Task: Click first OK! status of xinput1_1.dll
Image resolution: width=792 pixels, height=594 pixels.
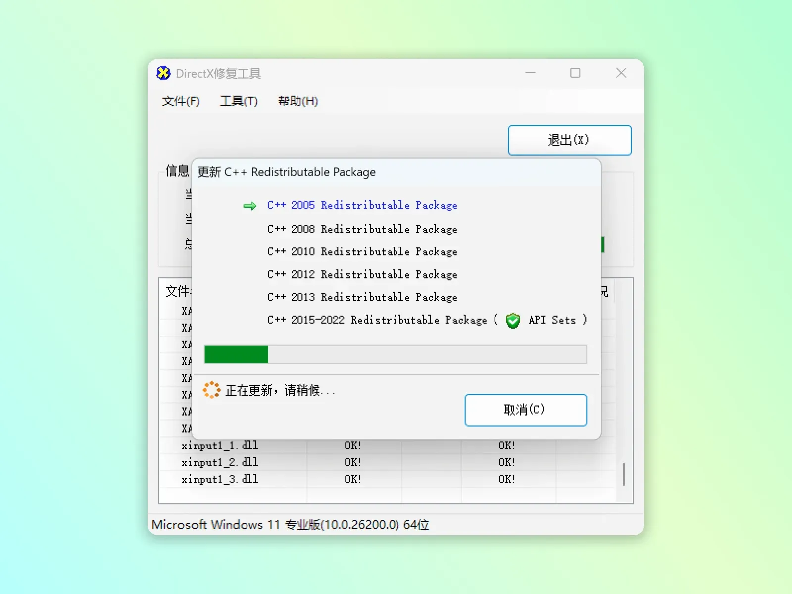Action: coord(352,445)
